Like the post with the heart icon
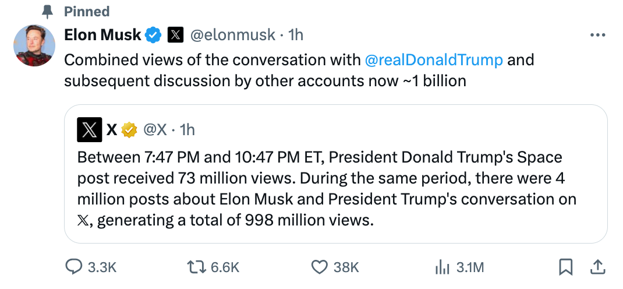This screenshot has height=289, width=623. (318, 267)
